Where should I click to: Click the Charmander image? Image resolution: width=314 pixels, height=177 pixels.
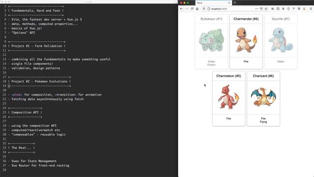pyautogui.click(x=246, y=40)
